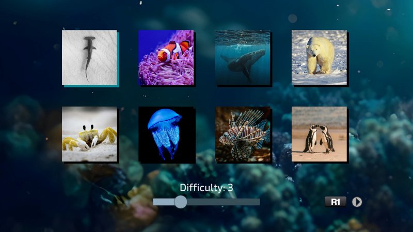This screenshot has height=232, width=413.
Task: Click the right penguin in the penguins image
Action: pyautogui.click(x=327, y=138)
